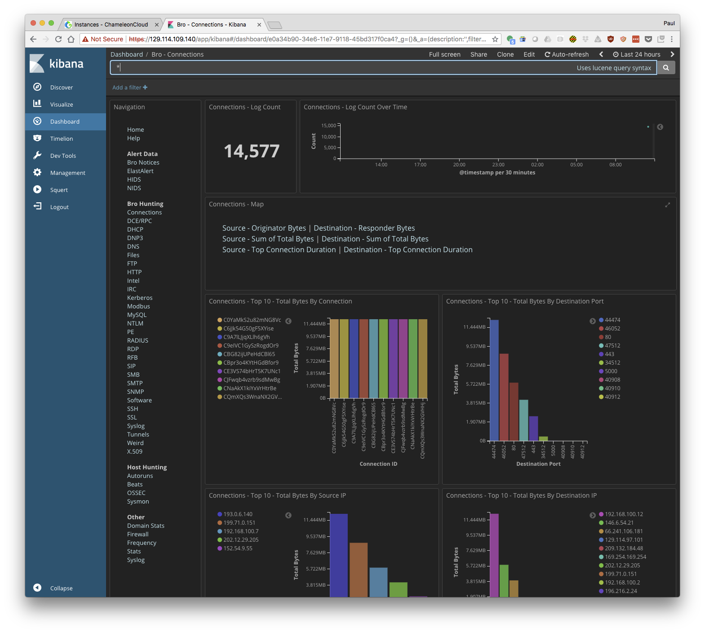Select the Dashboard gauge icon
Viewport: 705px width, 633px height.
(37, 121)
